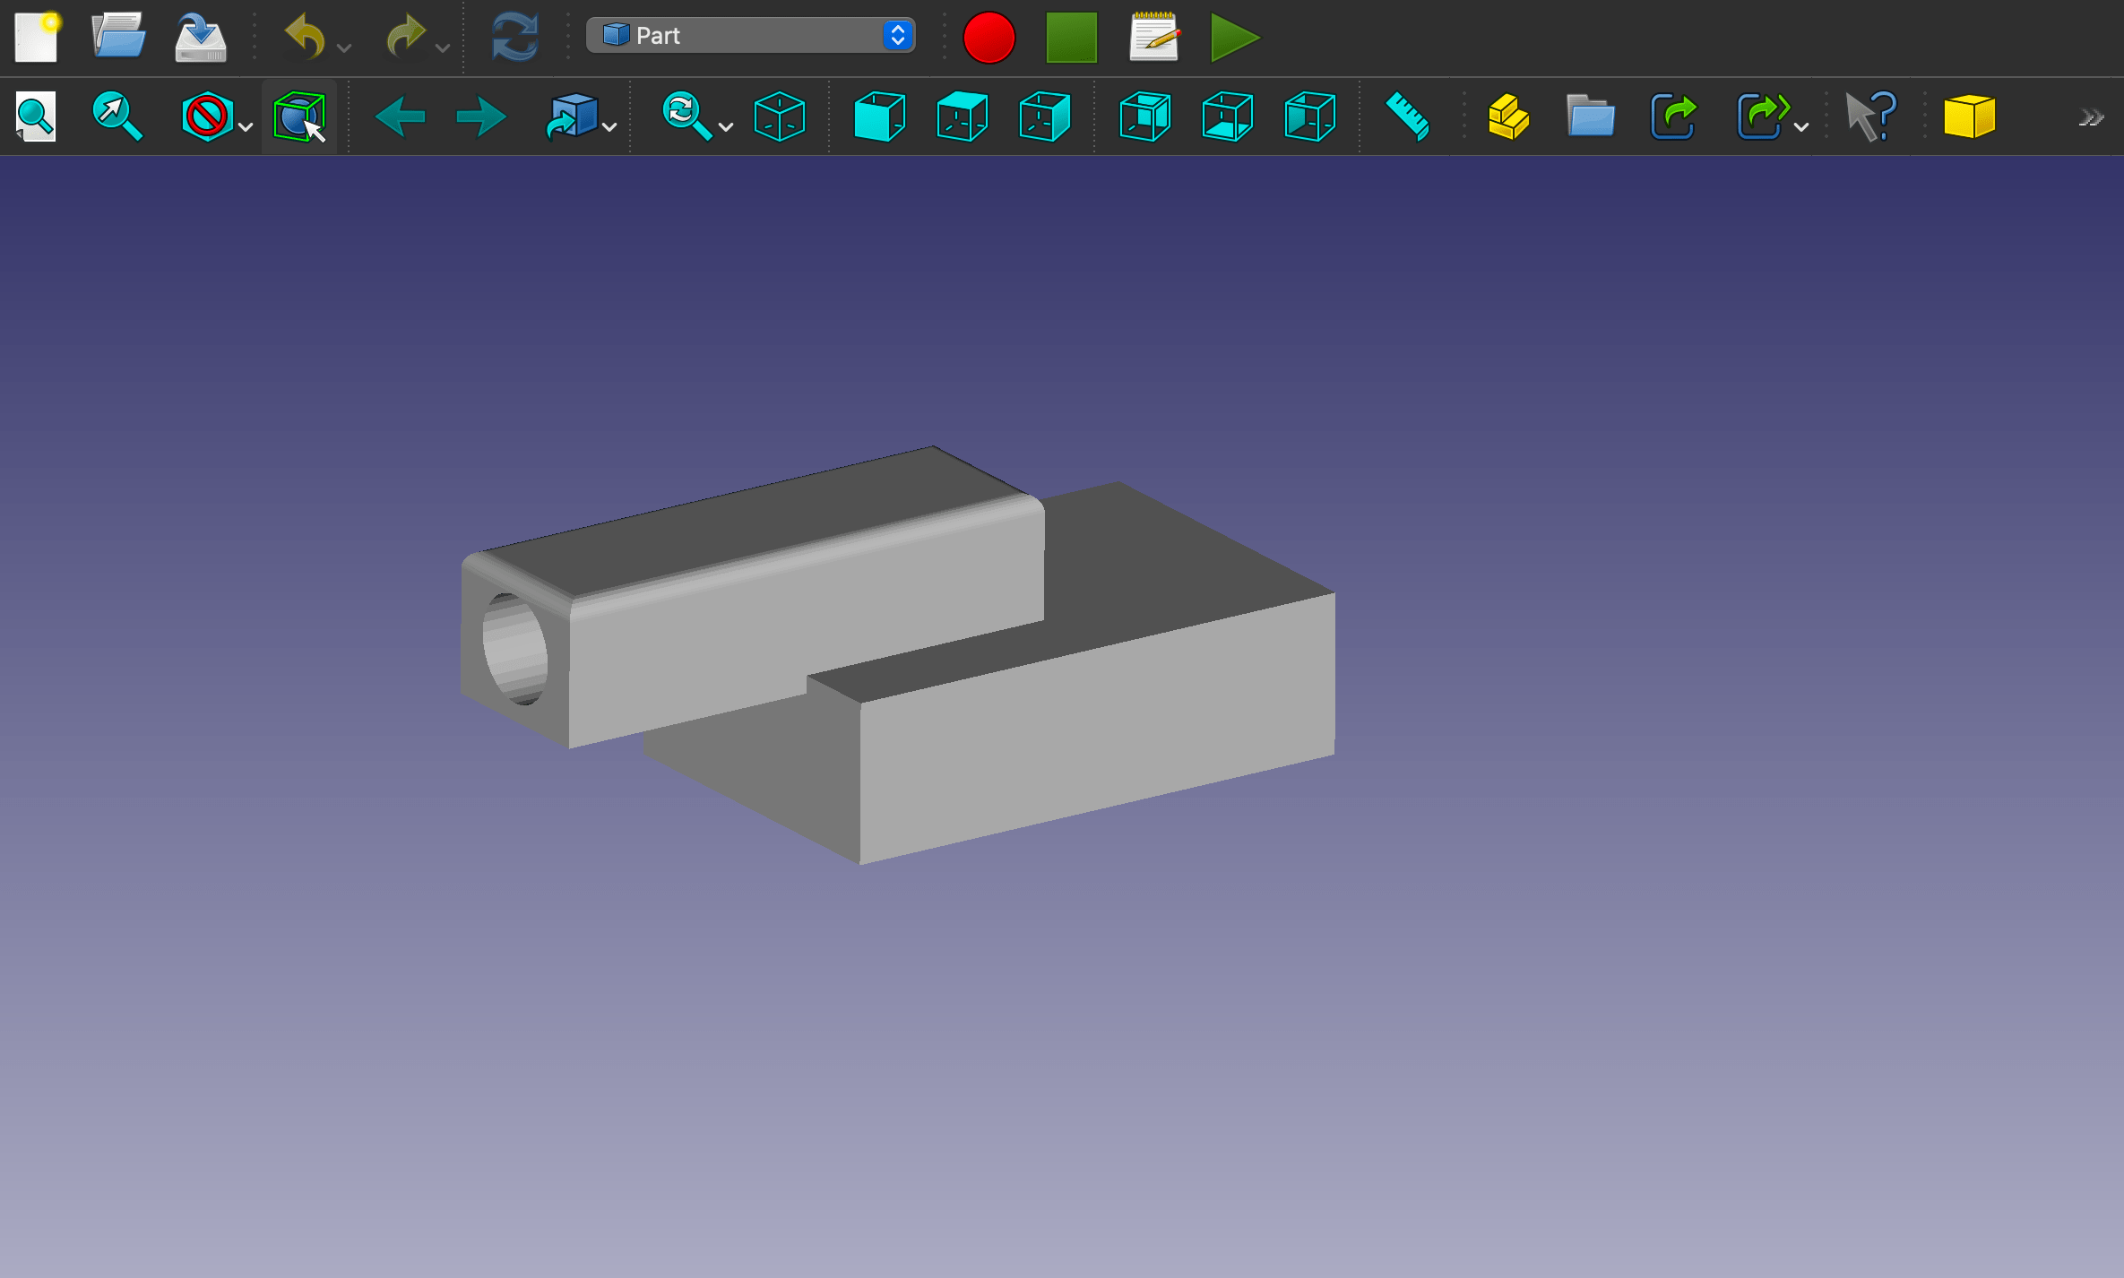
Task: Refresh and recompute the document
Action: (x=516, y=36)
